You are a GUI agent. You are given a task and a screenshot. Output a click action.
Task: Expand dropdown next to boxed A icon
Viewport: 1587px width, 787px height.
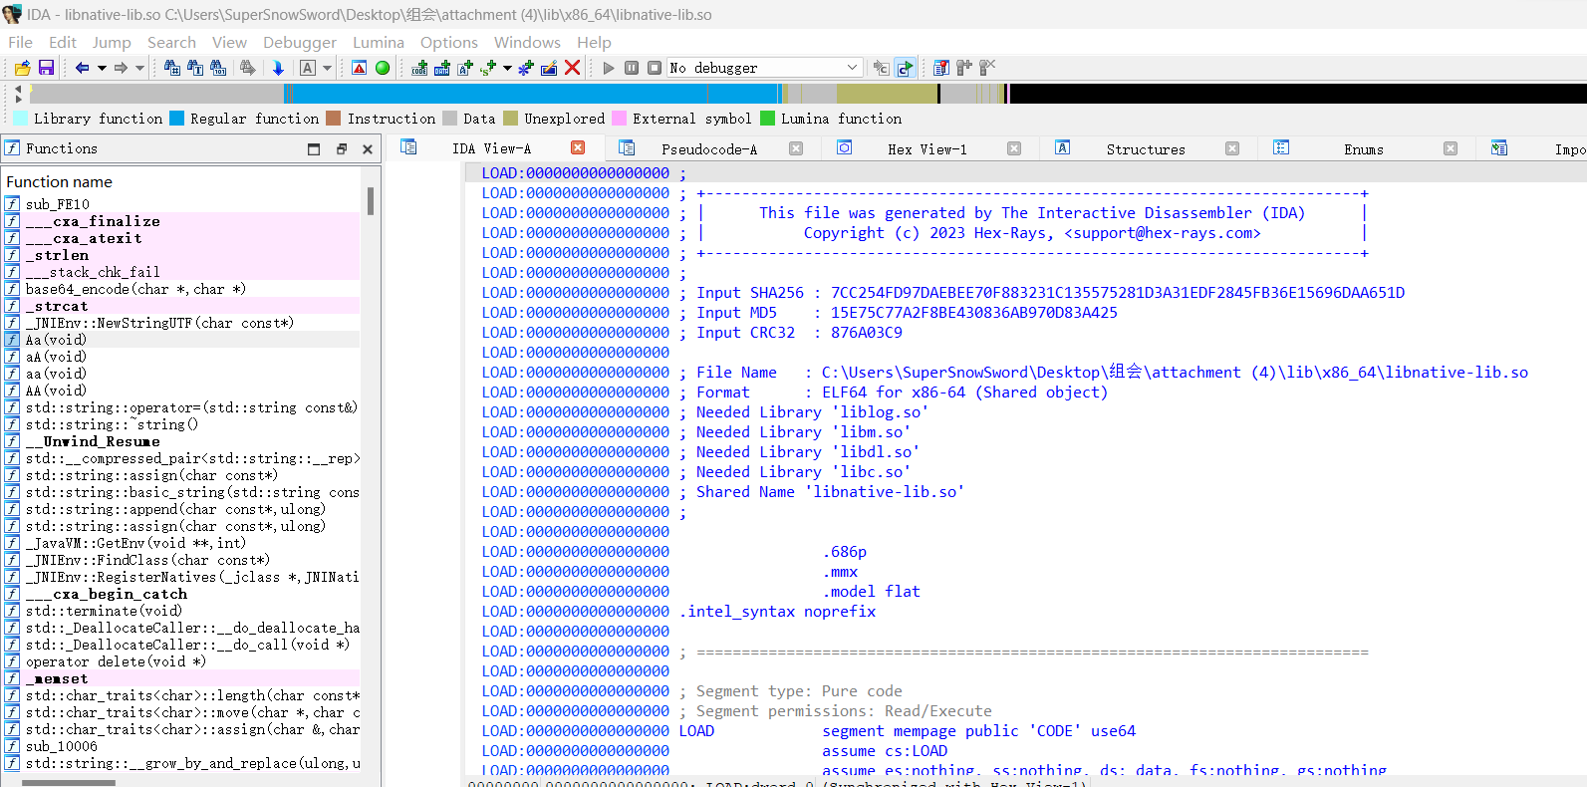[327, 68]
